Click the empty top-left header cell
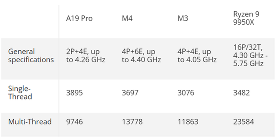 30,22
